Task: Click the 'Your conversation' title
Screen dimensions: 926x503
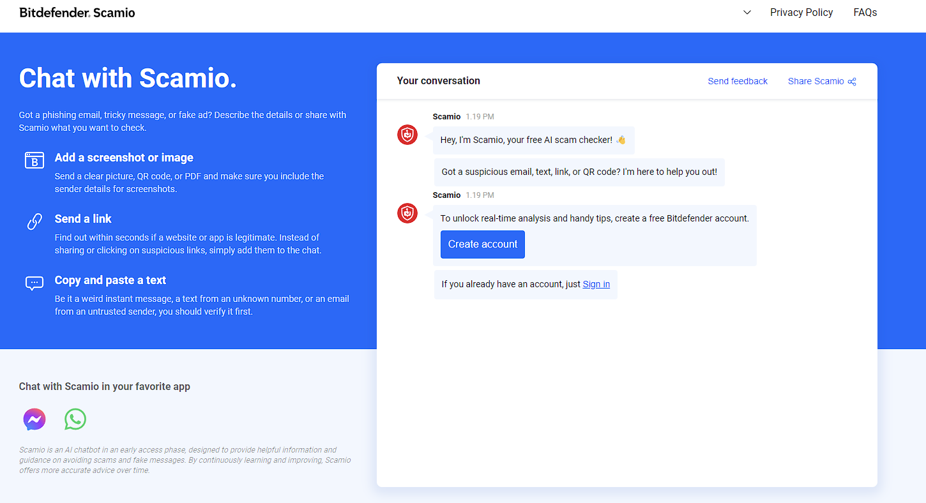Action: [x=439, y=80]
